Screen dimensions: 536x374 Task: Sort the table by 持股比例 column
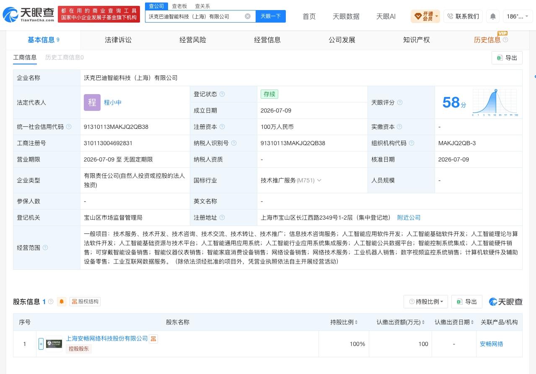356,322
